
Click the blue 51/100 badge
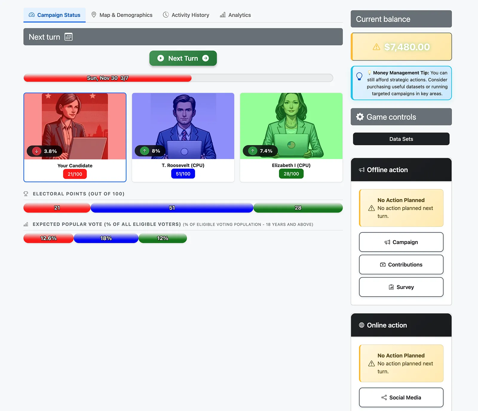point(183,174)
